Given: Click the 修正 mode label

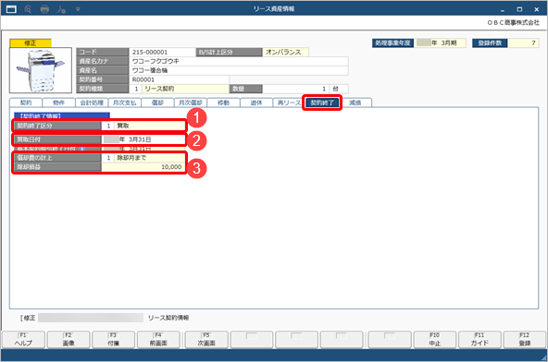Looking at the screenshot, I should point(30,42).
